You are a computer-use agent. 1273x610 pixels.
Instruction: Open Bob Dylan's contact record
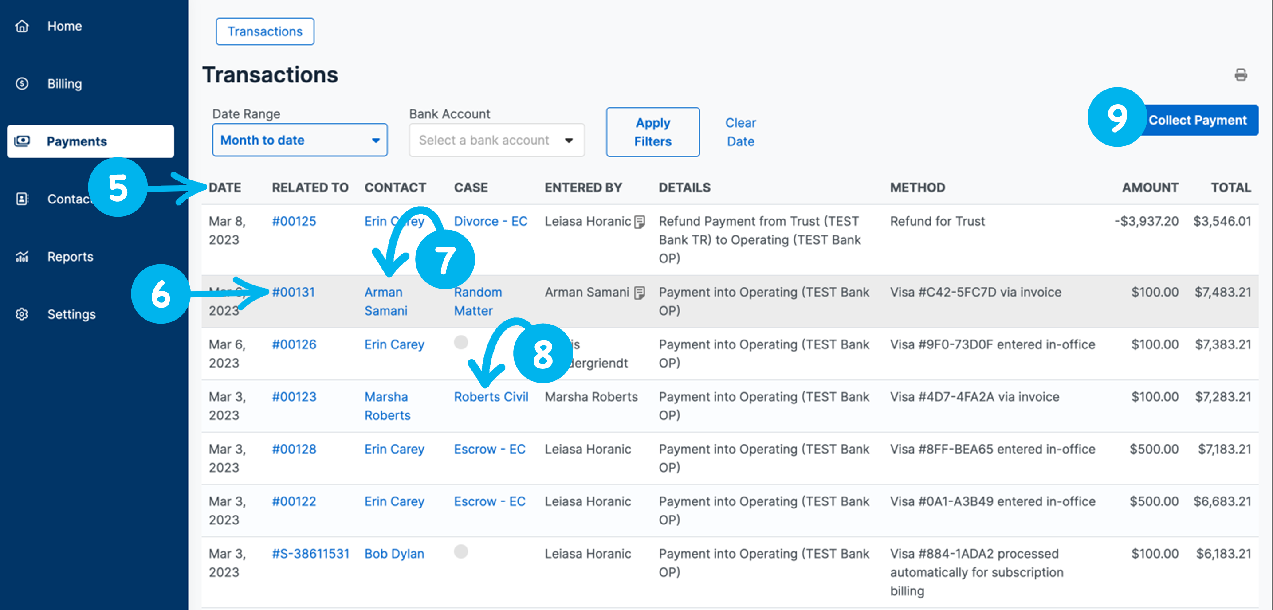[x=394, y=553]
